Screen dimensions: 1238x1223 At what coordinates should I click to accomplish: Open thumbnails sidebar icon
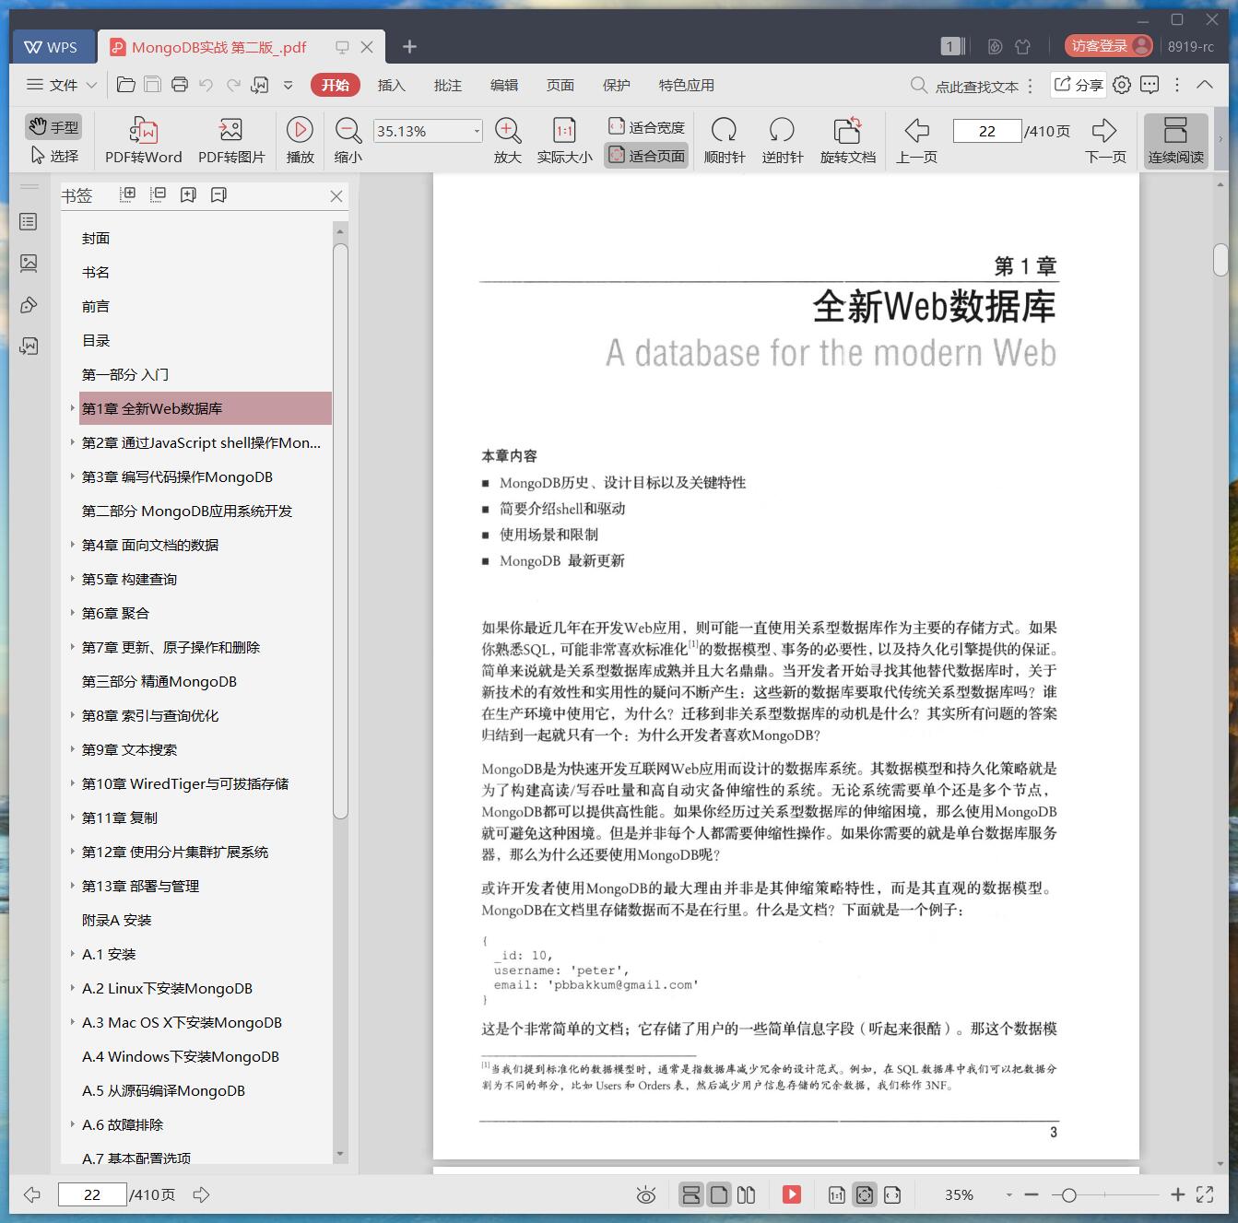[29, 264]
